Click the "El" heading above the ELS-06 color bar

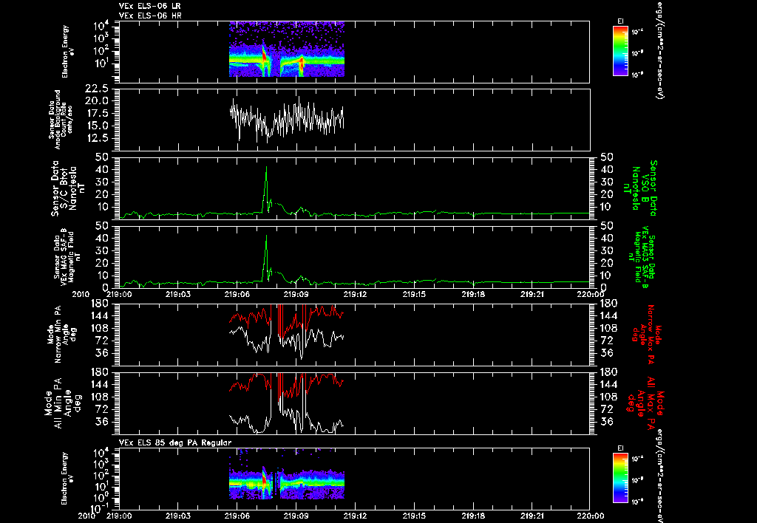620,21
